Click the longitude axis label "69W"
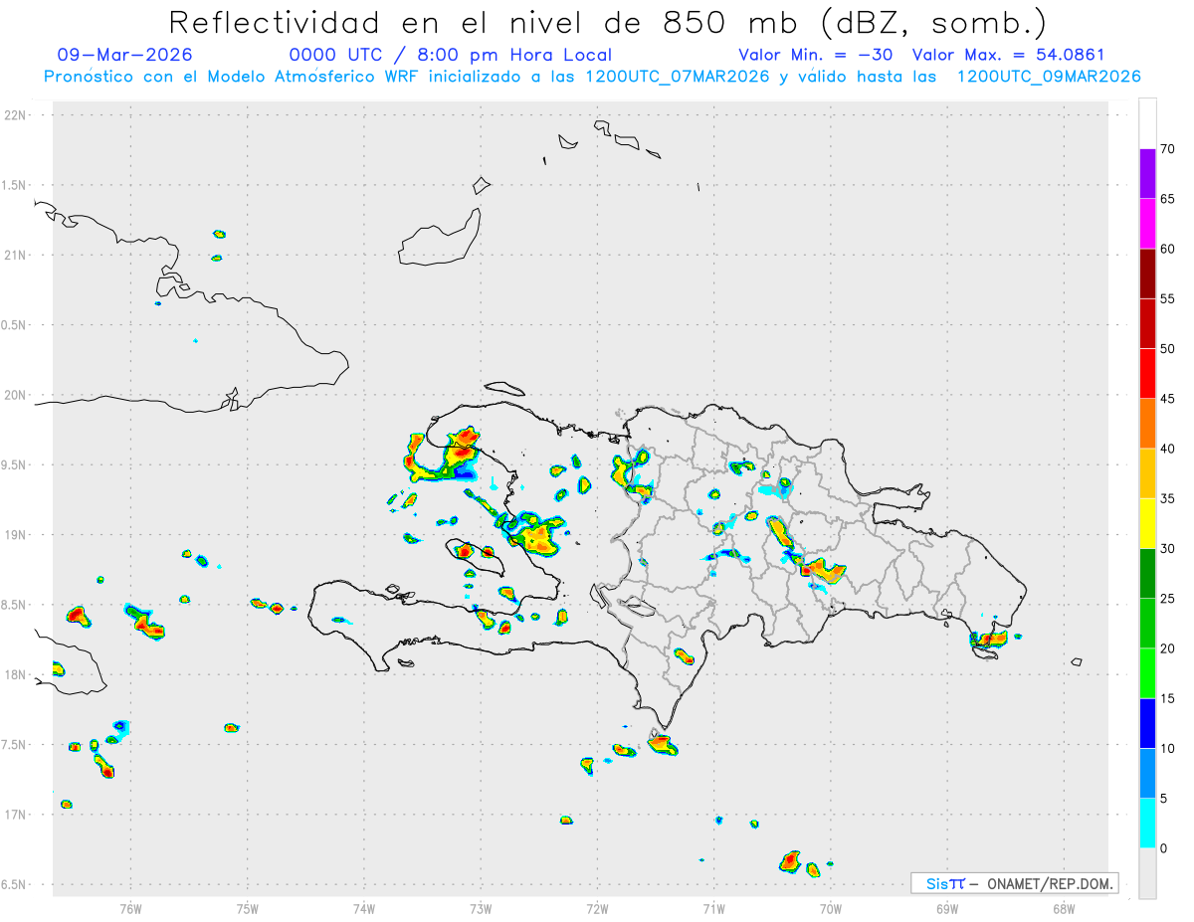This screenshot has width=1194, height=922. point(947,908)
